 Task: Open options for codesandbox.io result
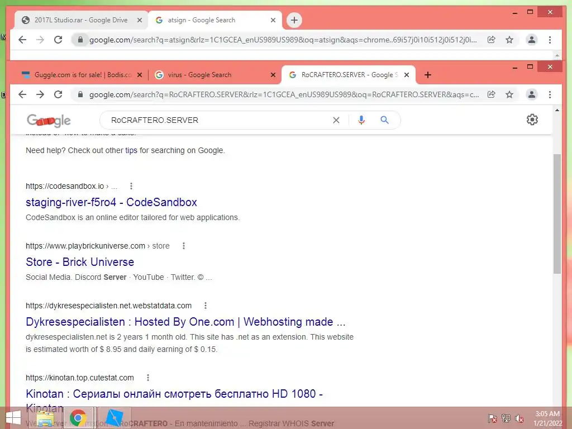[x=131, y=186]
